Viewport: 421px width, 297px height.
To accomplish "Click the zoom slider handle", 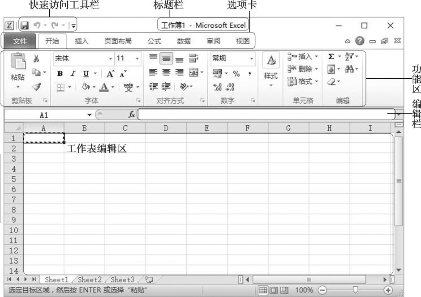I will [x=355, y=290].
